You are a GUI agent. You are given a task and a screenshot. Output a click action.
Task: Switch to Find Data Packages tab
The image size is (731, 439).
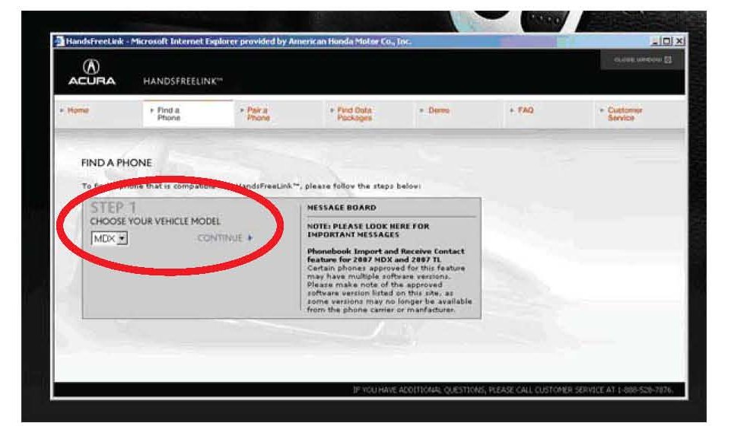[353, 114]
